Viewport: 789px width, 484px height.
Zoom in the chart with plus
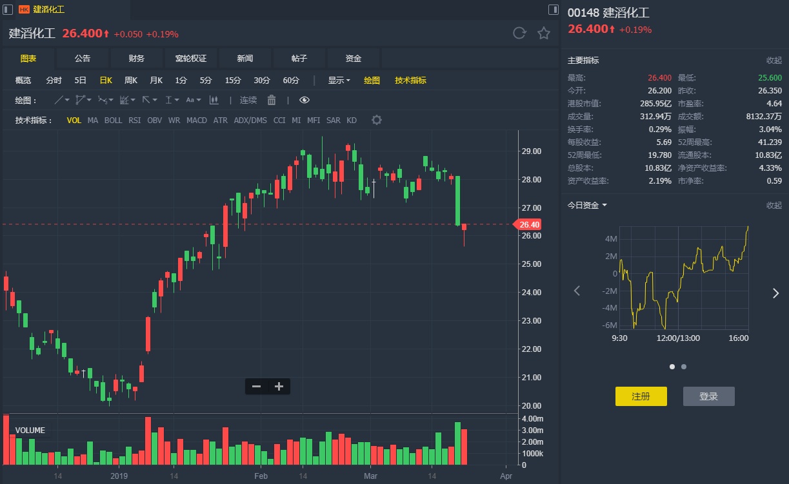pyautogui.click(x=279, y=387)
